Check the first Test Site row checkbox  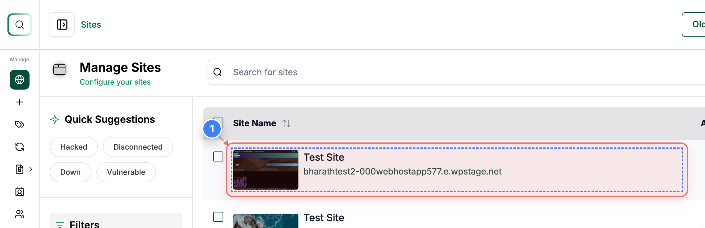[x=218, y=156]
